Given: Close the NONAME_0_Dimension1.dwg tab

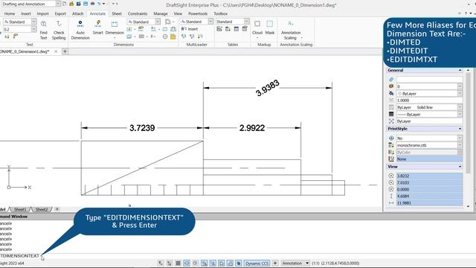Looking at the screenshot, I should [x=56, y=51].
